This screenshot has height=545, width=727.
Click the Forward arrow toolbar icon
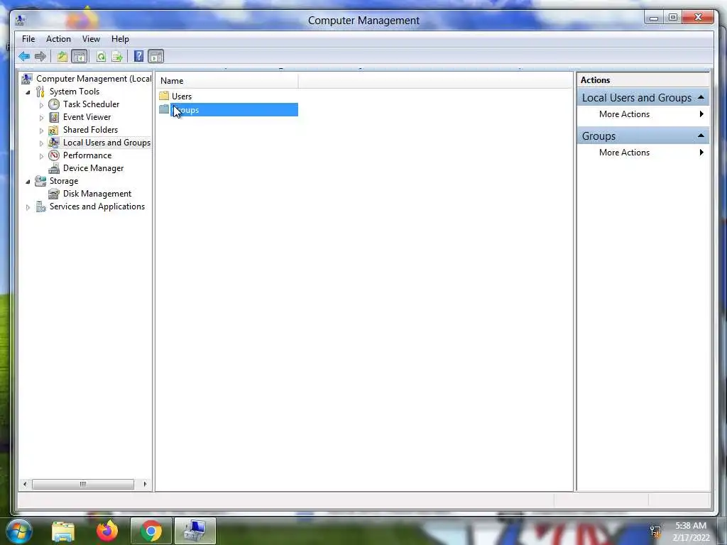(x=40, y=57)
